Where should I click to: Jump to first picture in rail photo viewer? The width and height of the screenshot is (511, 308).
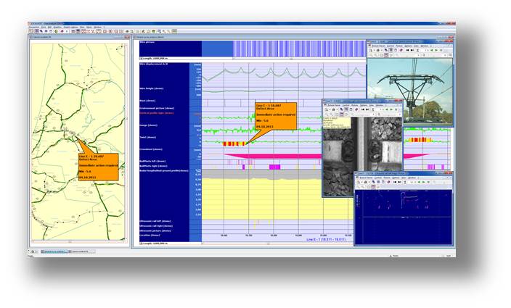point(362,109)
